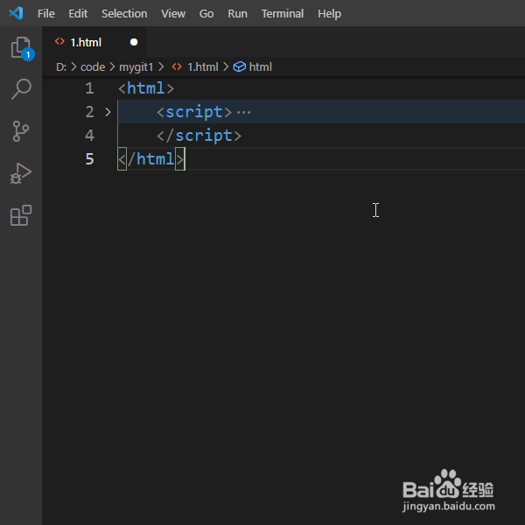The height and width of the screenshot is (525, 525).
Task: Click line number 4 in gutter
Action: pyautogui.click(x=89, y=136)
